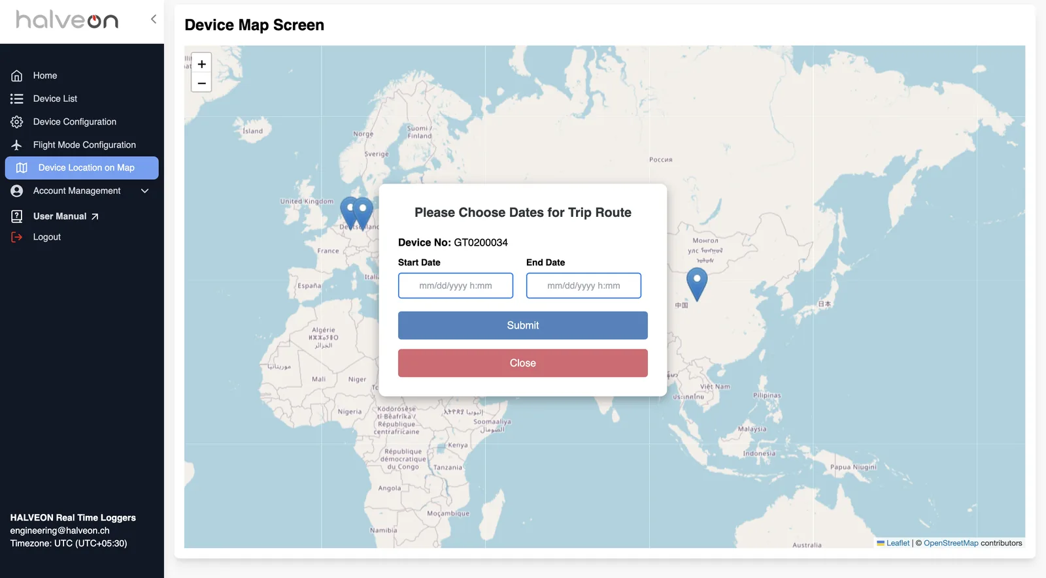Click the Device Map Screen heading
The height and width of the screenshot is (578, 1046).
(254, 25)
